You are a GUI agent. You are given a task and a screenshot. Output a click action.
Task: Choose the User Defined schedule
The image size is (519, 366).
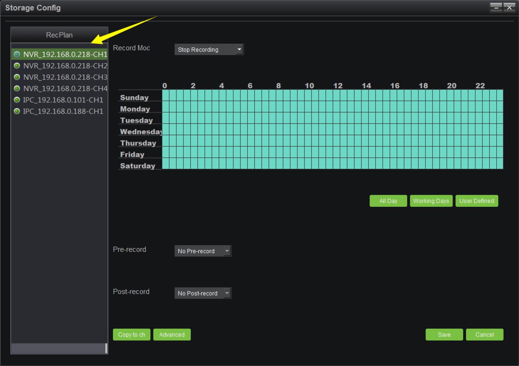click(476, 201)
